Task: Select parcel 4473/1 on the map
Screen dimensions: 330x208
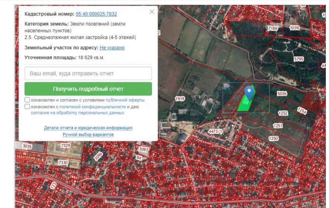Action: point(215,131)
